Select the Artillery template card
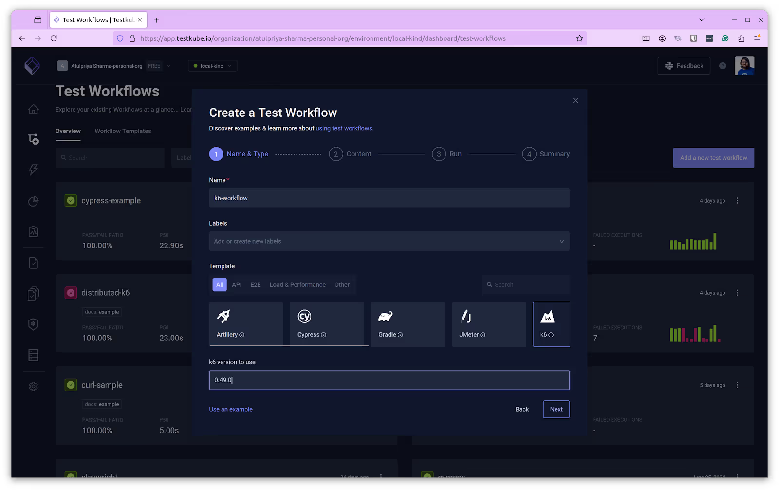This screenshot has width=779, height=490. click(x=246, y=324)
